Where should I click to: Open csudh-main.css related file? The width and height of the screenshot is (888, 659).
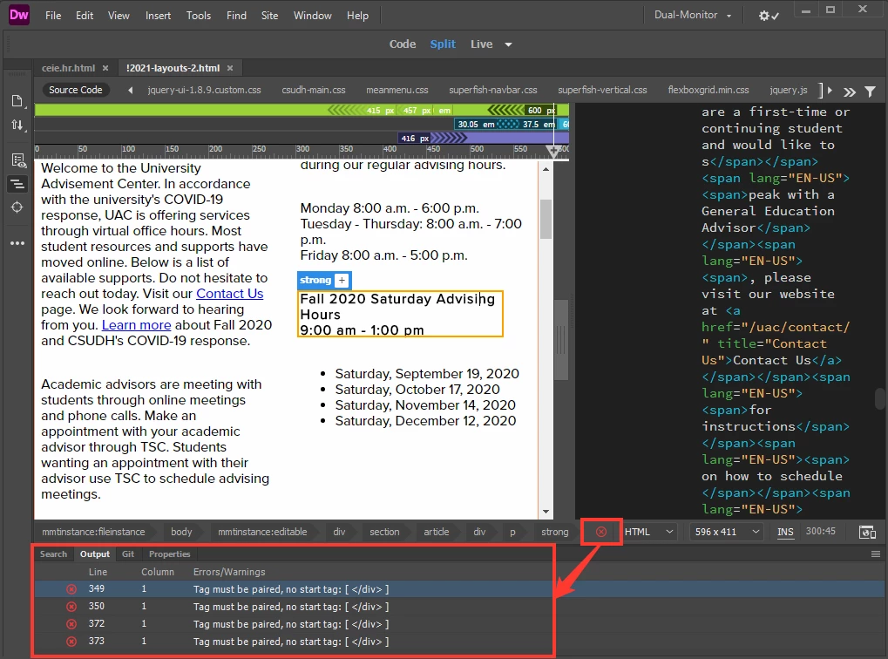tap(314, 90)
